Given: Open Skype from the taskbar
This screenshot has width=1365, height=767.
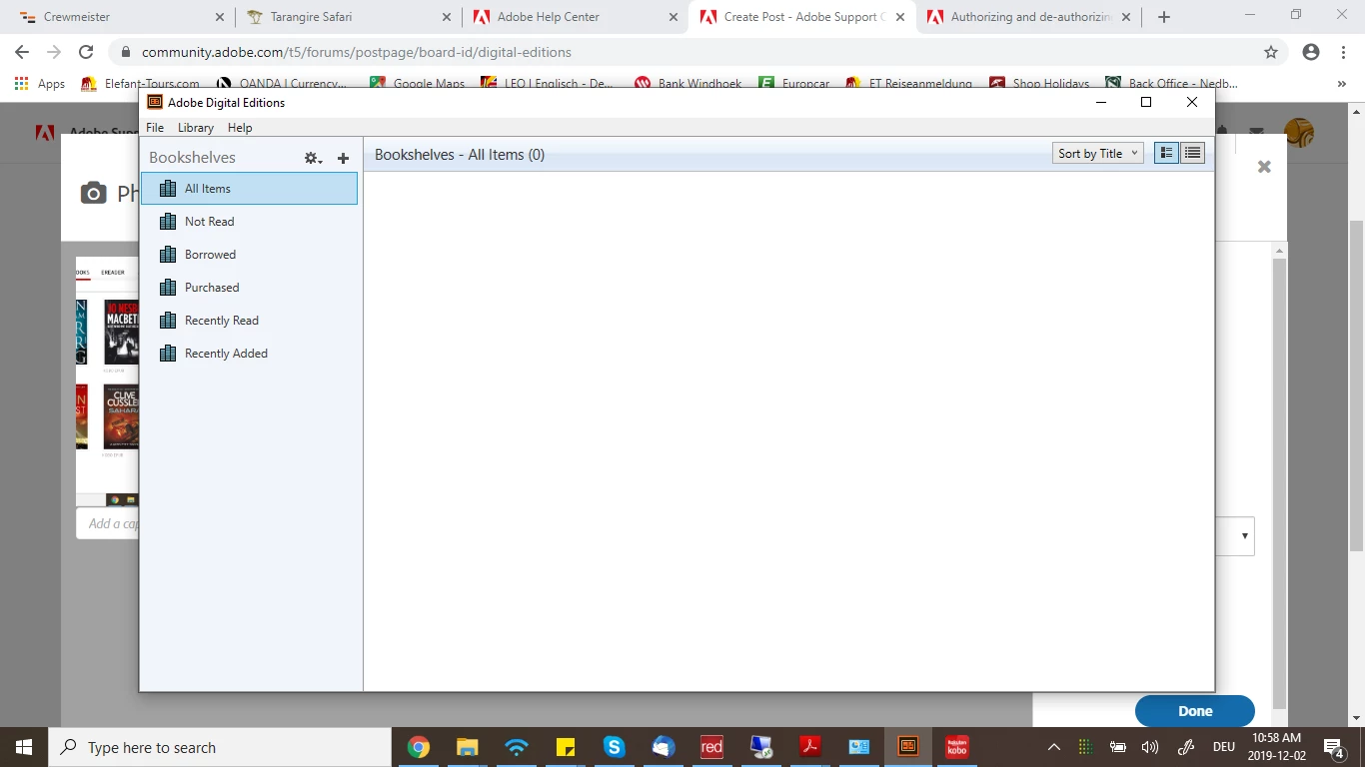Looking at the screenshot, I should click(x=614, y=747).
